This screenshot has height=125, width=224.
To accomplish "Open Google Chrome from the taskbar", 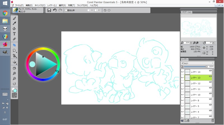I will pyautogui.click(x=5, y=13).
